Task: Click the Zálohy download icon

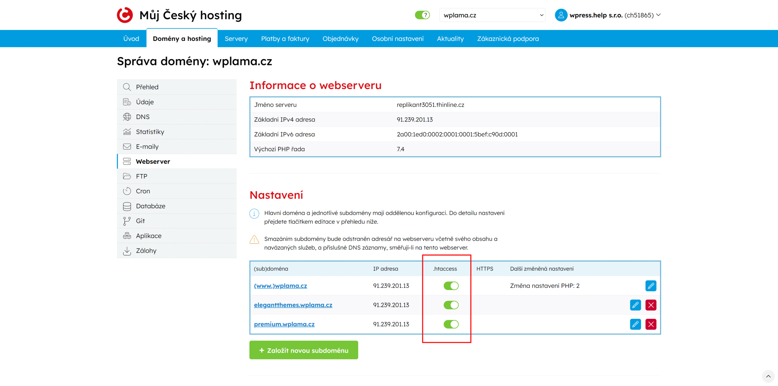Action: pyautogui.click(x=127, y=251)
